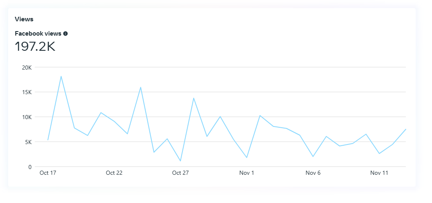The height and width of the screenshot is (203, 432).
Task: Click the Views section heading
Action: tap(24, 19)
